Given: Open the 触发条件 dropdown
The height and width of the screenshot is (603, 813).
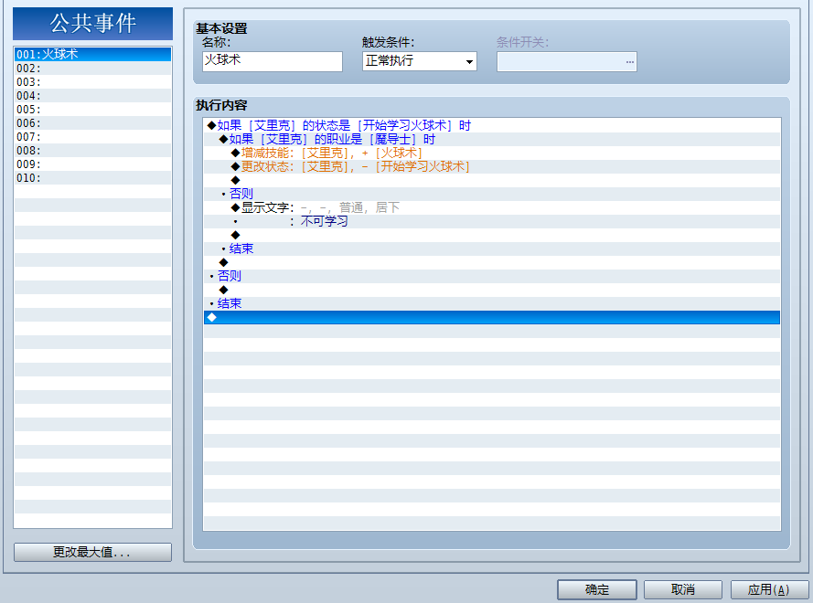Looking at the screenshot, I should pyautogui.click(x=420, y=61).
